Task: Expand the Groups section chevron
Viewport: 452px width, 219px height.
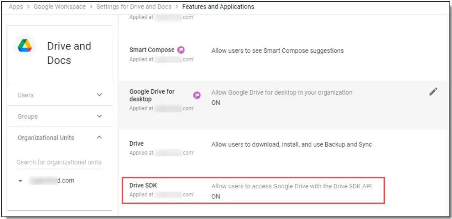Action: (x=100, y=116)
